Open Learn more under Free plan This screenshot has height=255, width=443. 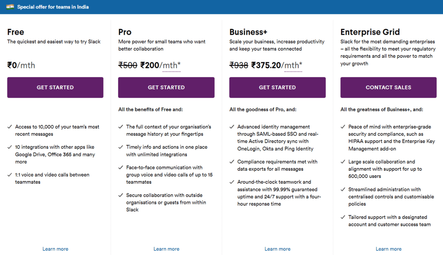point(55,249)
